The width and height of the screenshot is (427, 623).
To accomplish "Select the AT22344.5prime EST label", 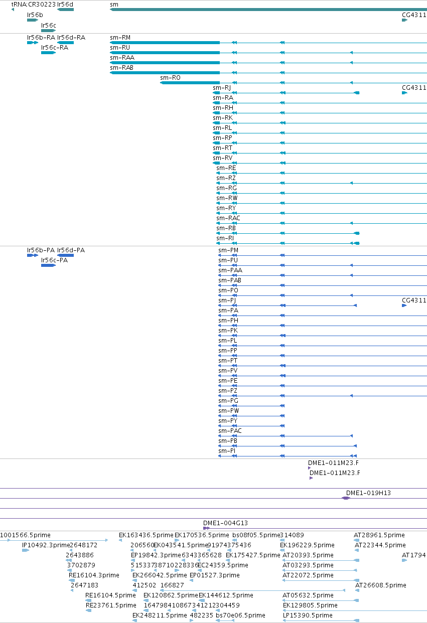I will [x=380, y=545].
